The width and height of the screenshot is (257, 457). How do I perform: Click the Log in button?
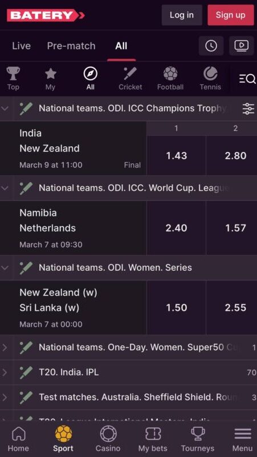coord(182,15)
